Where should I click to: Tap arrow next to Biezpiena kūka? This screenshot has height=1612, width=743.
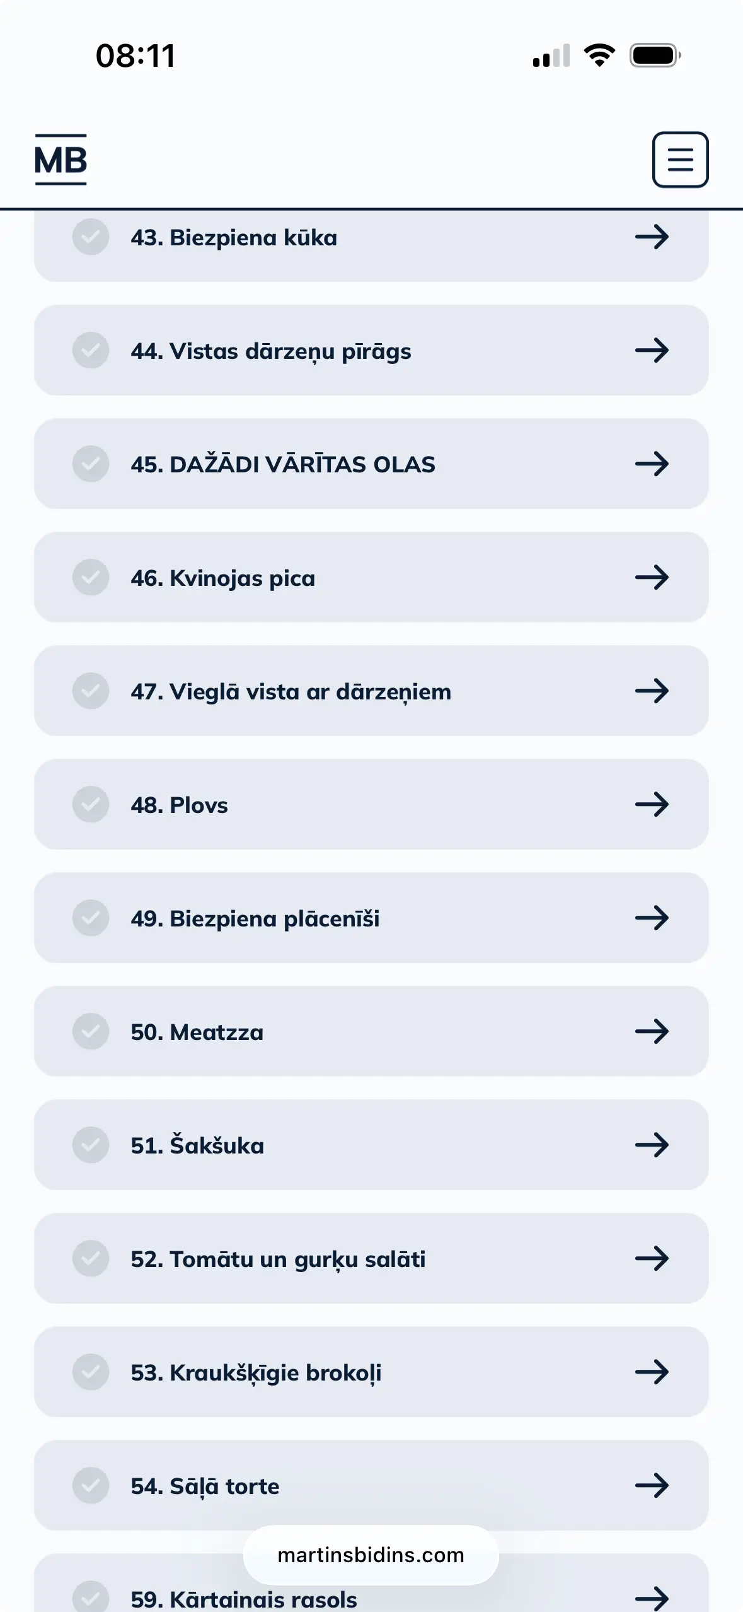[x=652, y=237]
